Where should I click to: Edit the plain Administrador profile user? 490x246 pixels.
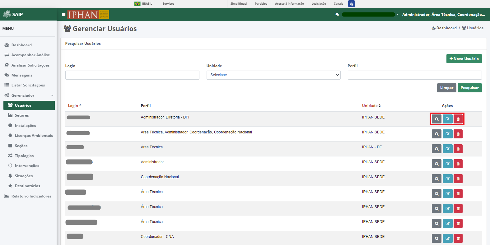pyautogui.click(x=447, y=164)
